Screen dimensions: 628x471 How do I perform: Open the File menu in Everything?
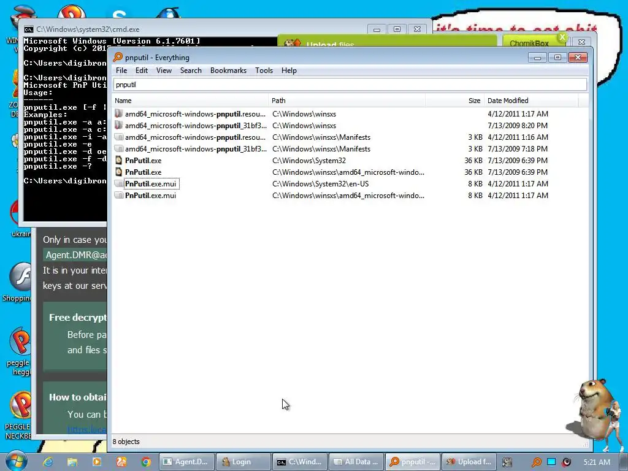(121, 71)
